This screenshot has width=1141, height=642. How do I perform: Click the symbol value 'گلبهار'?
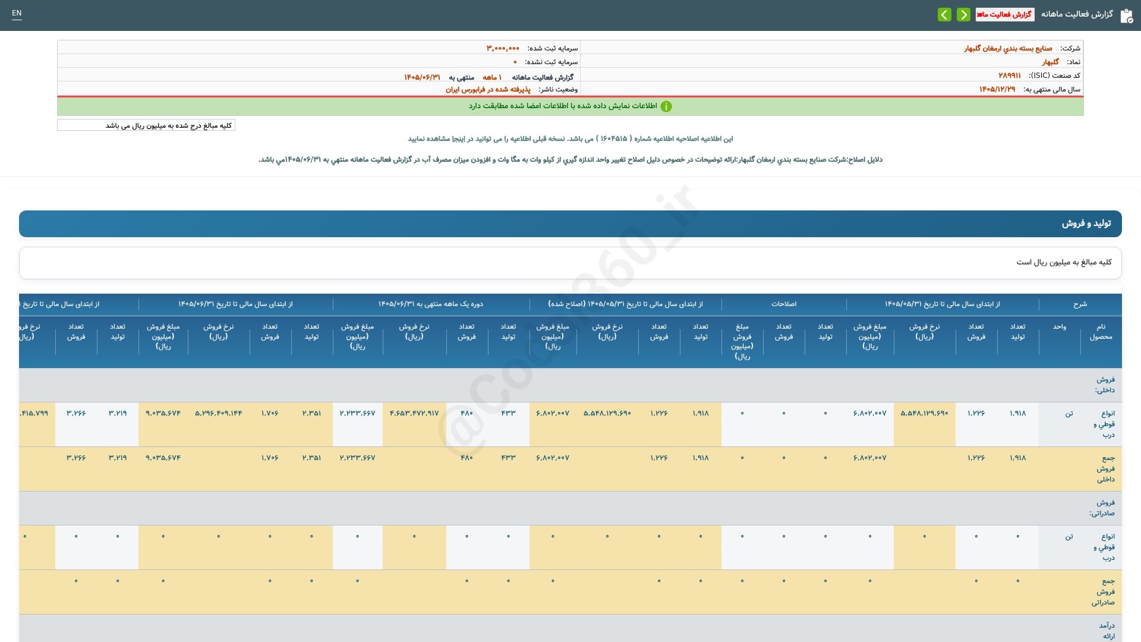click(1050, 62)
